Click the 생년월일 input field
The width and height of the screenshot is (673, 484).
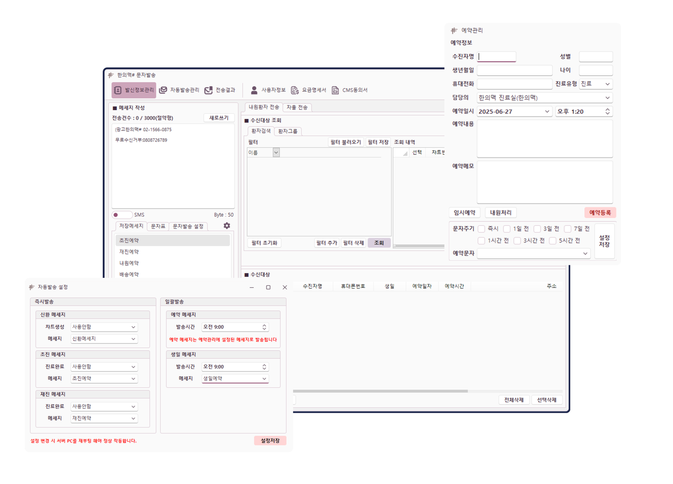pos(515,70)
